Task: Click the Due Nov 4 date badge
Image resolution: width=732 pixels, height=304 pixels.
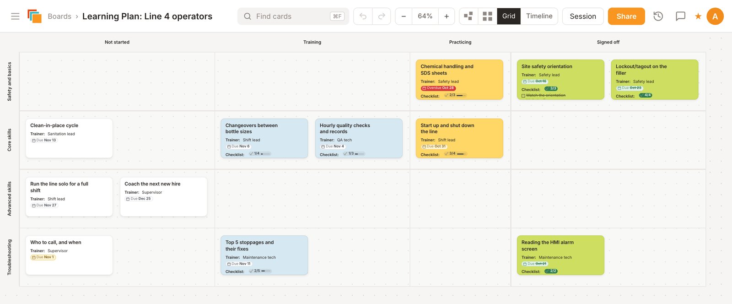Action: tap(333, 147)
